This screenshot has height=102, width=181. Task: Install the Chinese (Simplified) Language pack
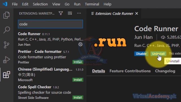(78, 80)
